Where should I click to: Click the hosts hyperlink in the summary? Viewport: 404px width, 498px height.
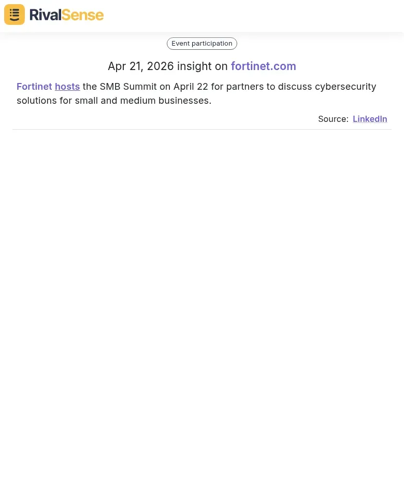pyautogui.click(x=67, y=86)
